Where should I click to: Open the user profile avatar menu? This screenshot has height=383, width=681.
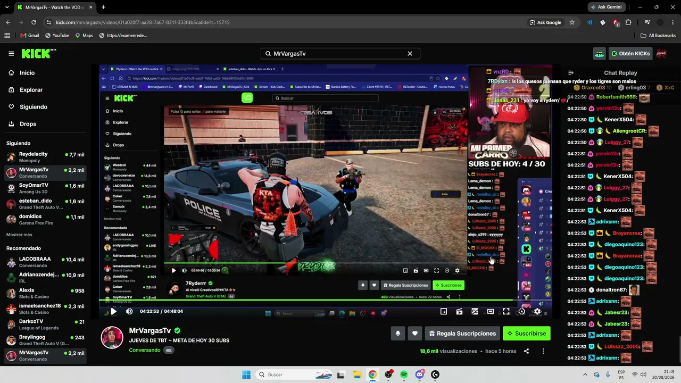(661, 54)
